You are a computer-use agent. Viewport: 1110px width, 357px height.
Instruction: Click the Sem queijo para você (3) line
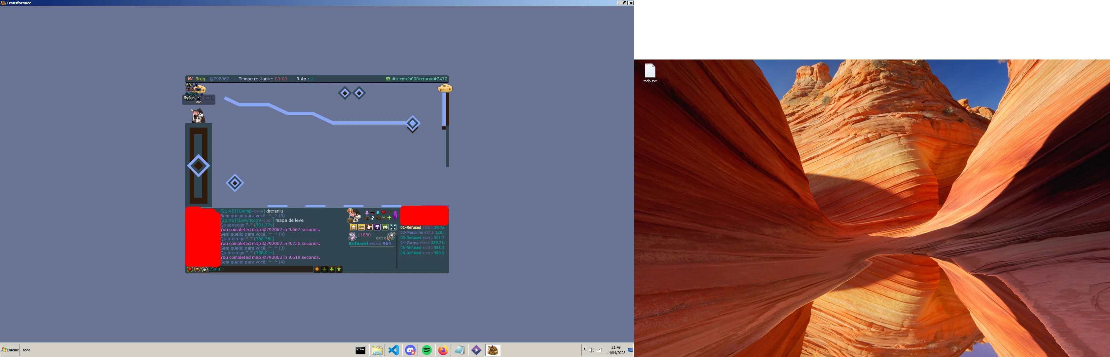tap(252, 248)
